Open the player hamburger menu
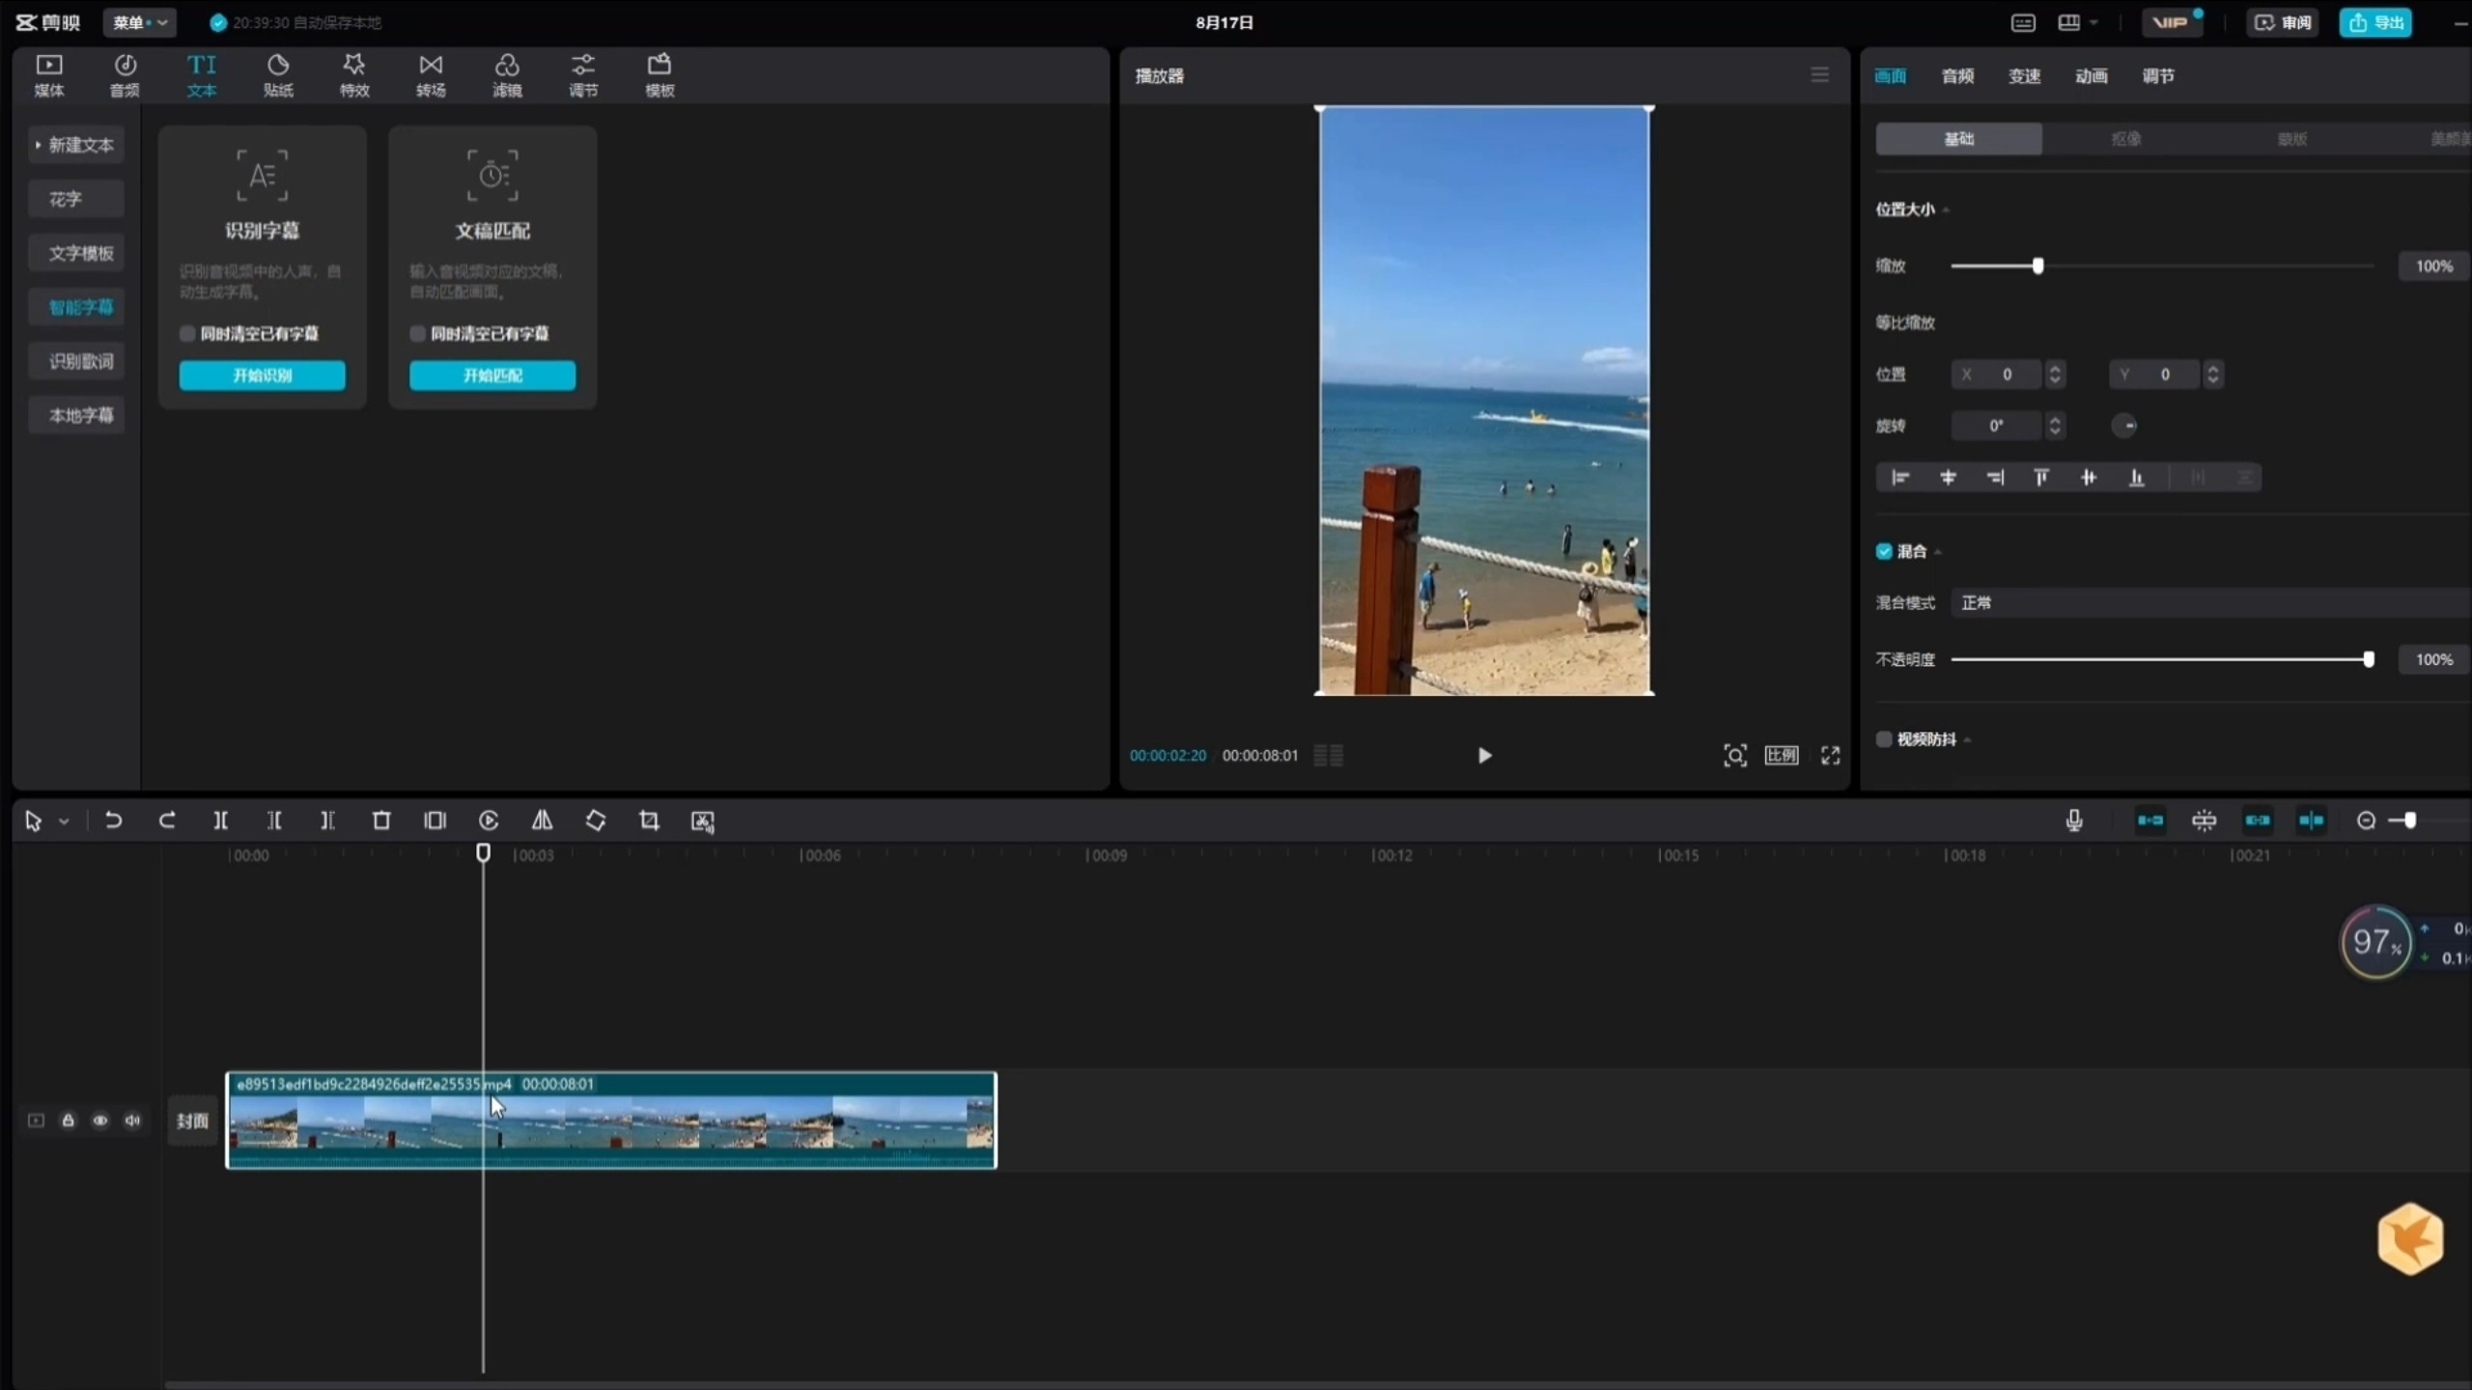This screenshot has height=1390, width=2472. click(x=1819, y=75)
